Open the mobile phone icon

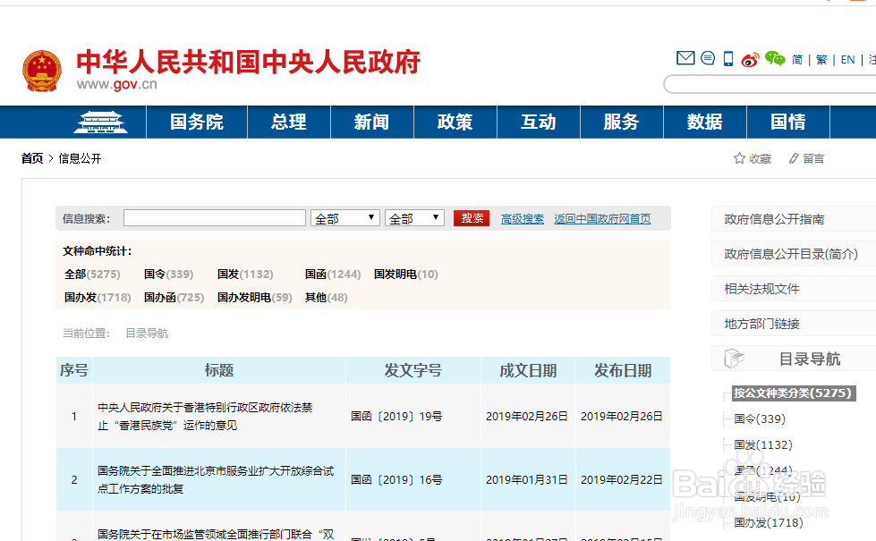pos(728,59)
